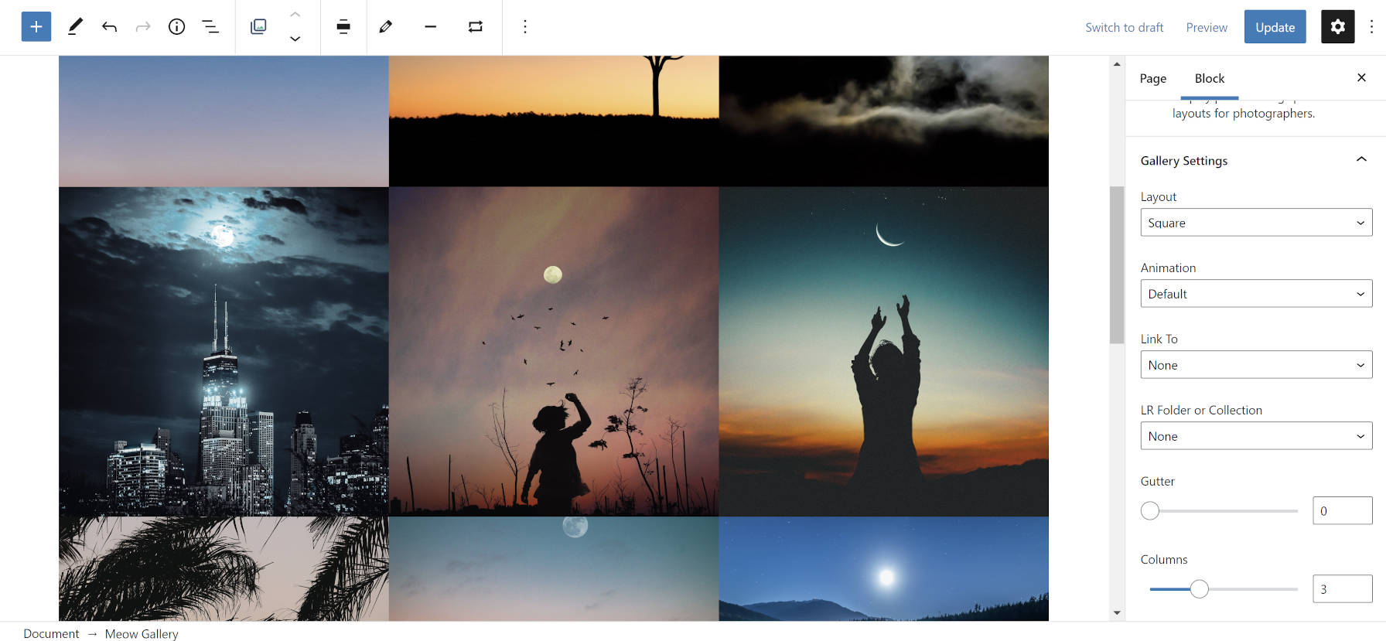Open the Animation dropdown showing Default
The width and height of the screenshot is (1386, 641).
(1256, 294)
